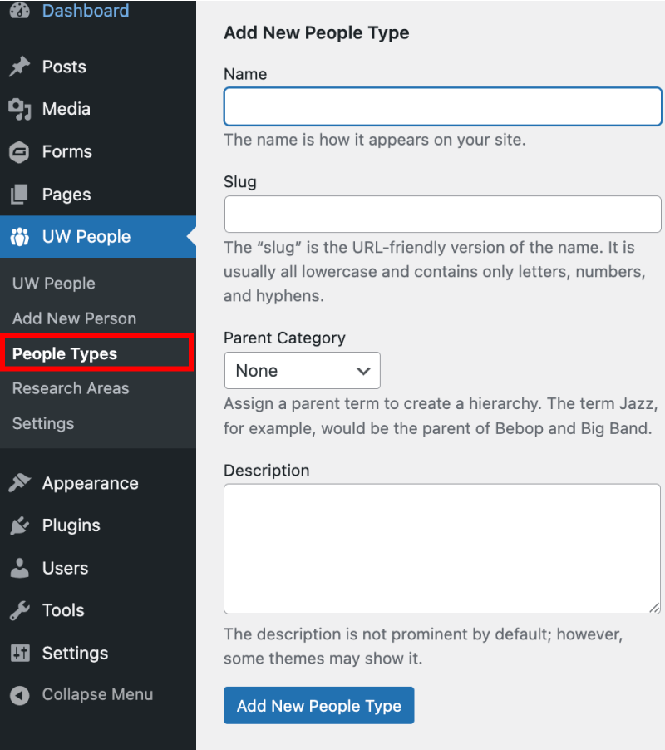Click the Forms sidebar icon

click(x=19, y=152)
